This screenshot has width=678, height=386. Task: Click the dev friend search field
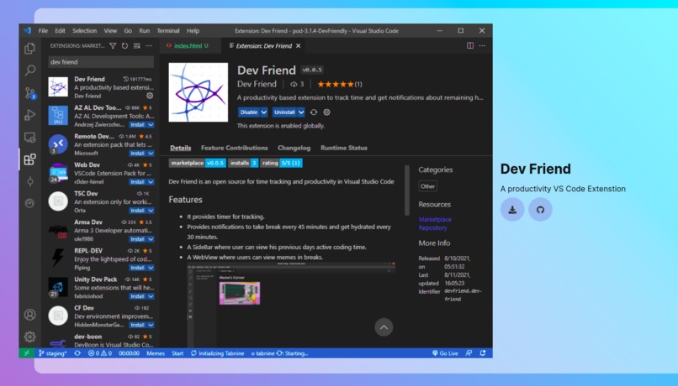coord(101,62)
